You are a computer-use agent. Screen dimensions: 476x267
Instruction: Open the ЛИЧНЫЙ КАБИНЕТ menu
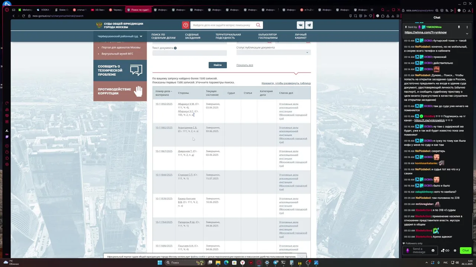point(300,36)
